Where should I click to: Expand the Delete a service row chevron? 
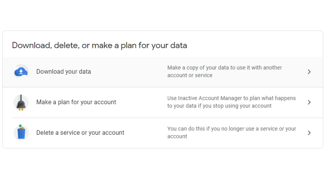pos(309,133)
